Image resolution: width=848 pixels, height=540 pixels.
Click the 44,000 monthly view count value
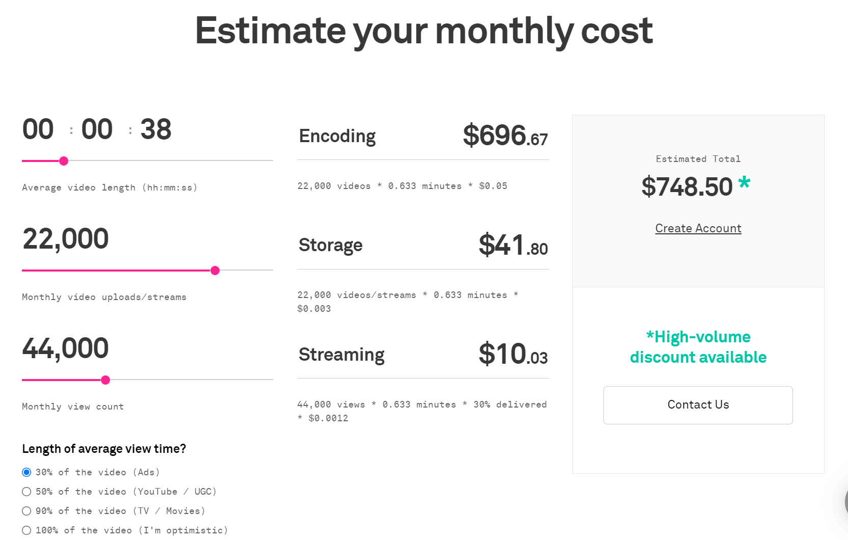click(x=66, y=348)
